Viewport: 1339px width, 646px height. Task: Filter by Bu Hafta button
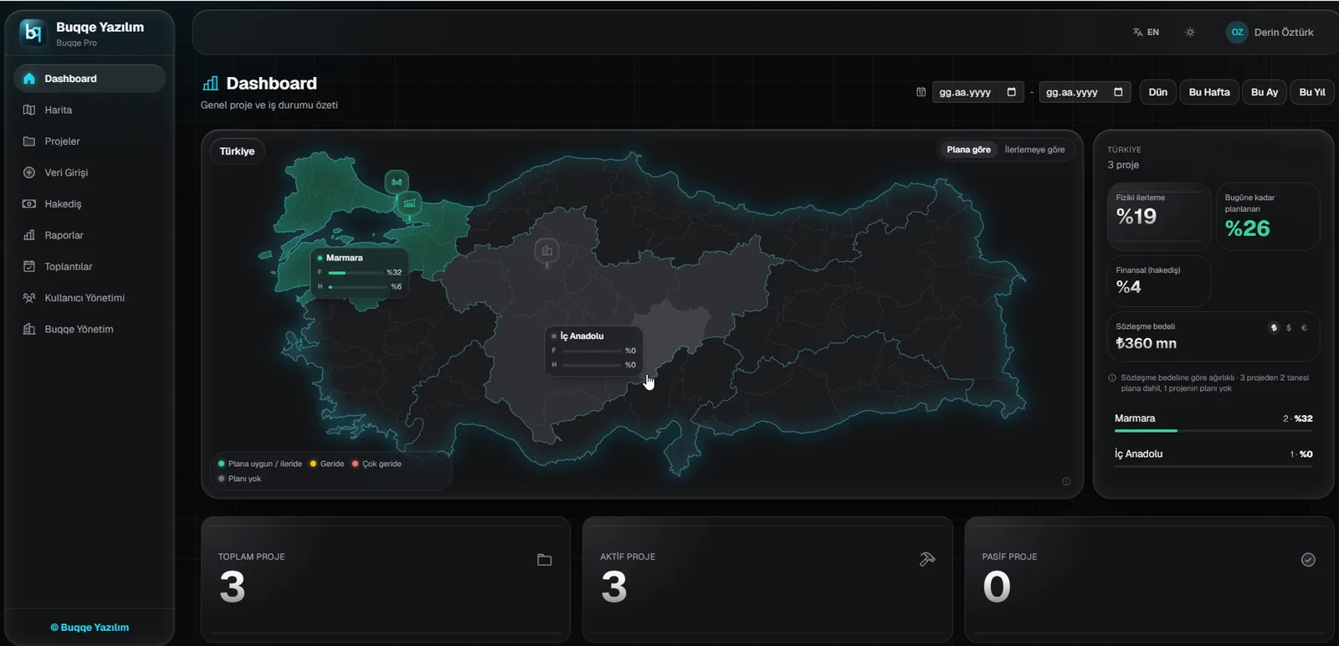1209,92
